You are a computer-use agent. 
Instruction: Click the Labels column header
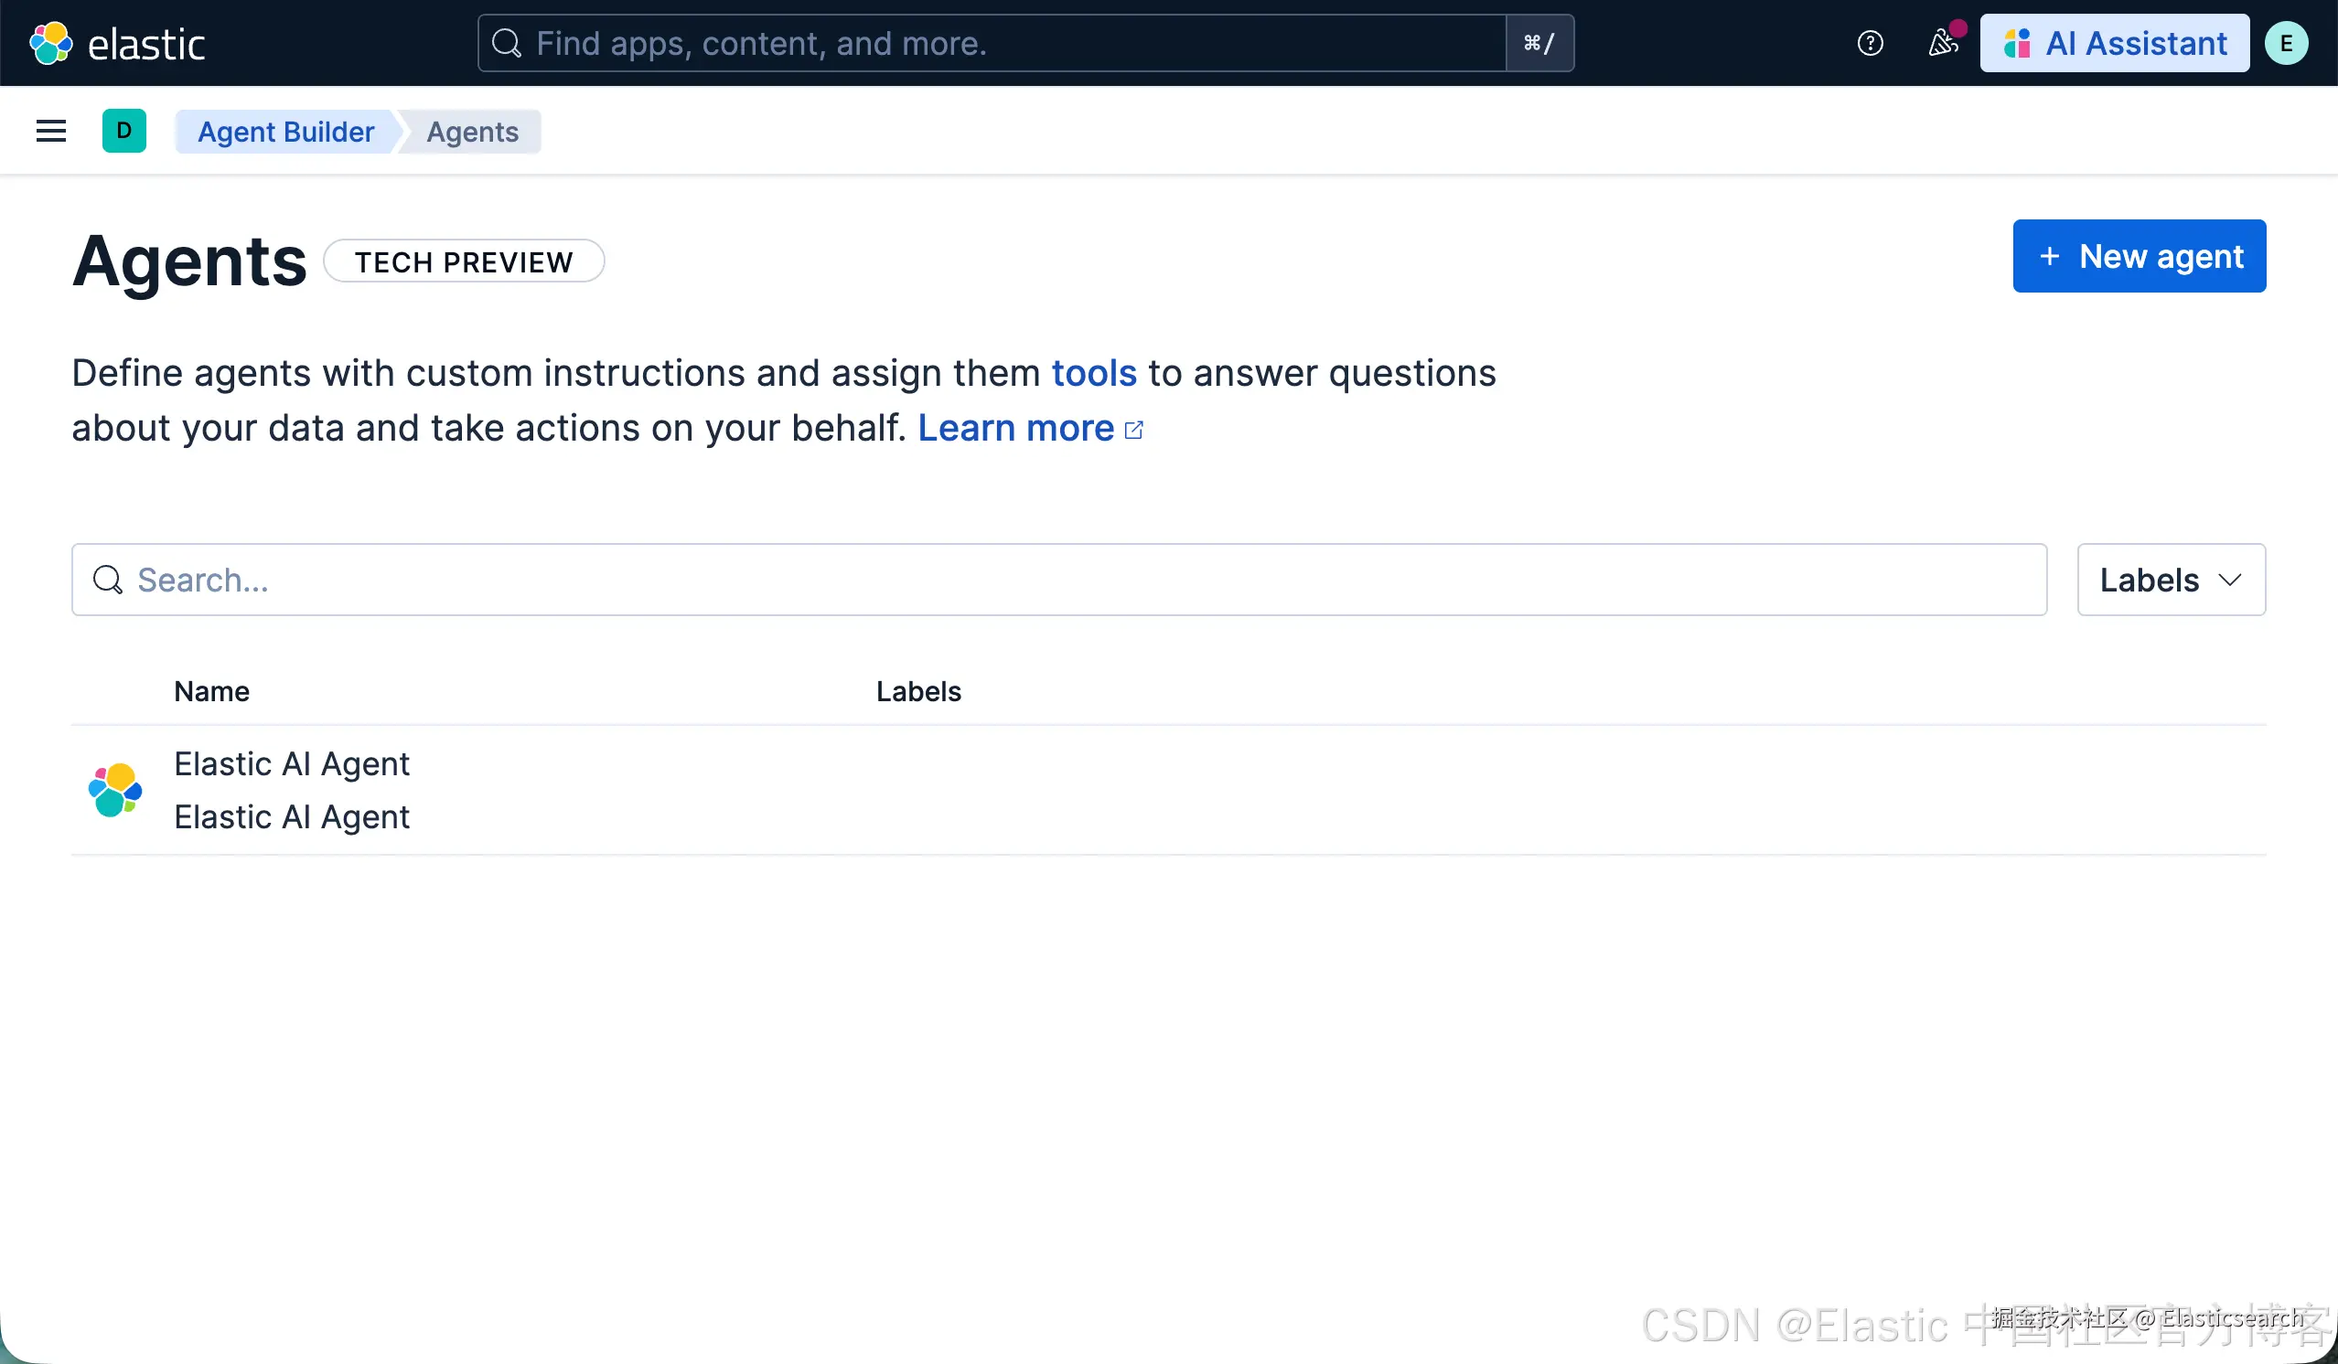[x=917, y=692]
